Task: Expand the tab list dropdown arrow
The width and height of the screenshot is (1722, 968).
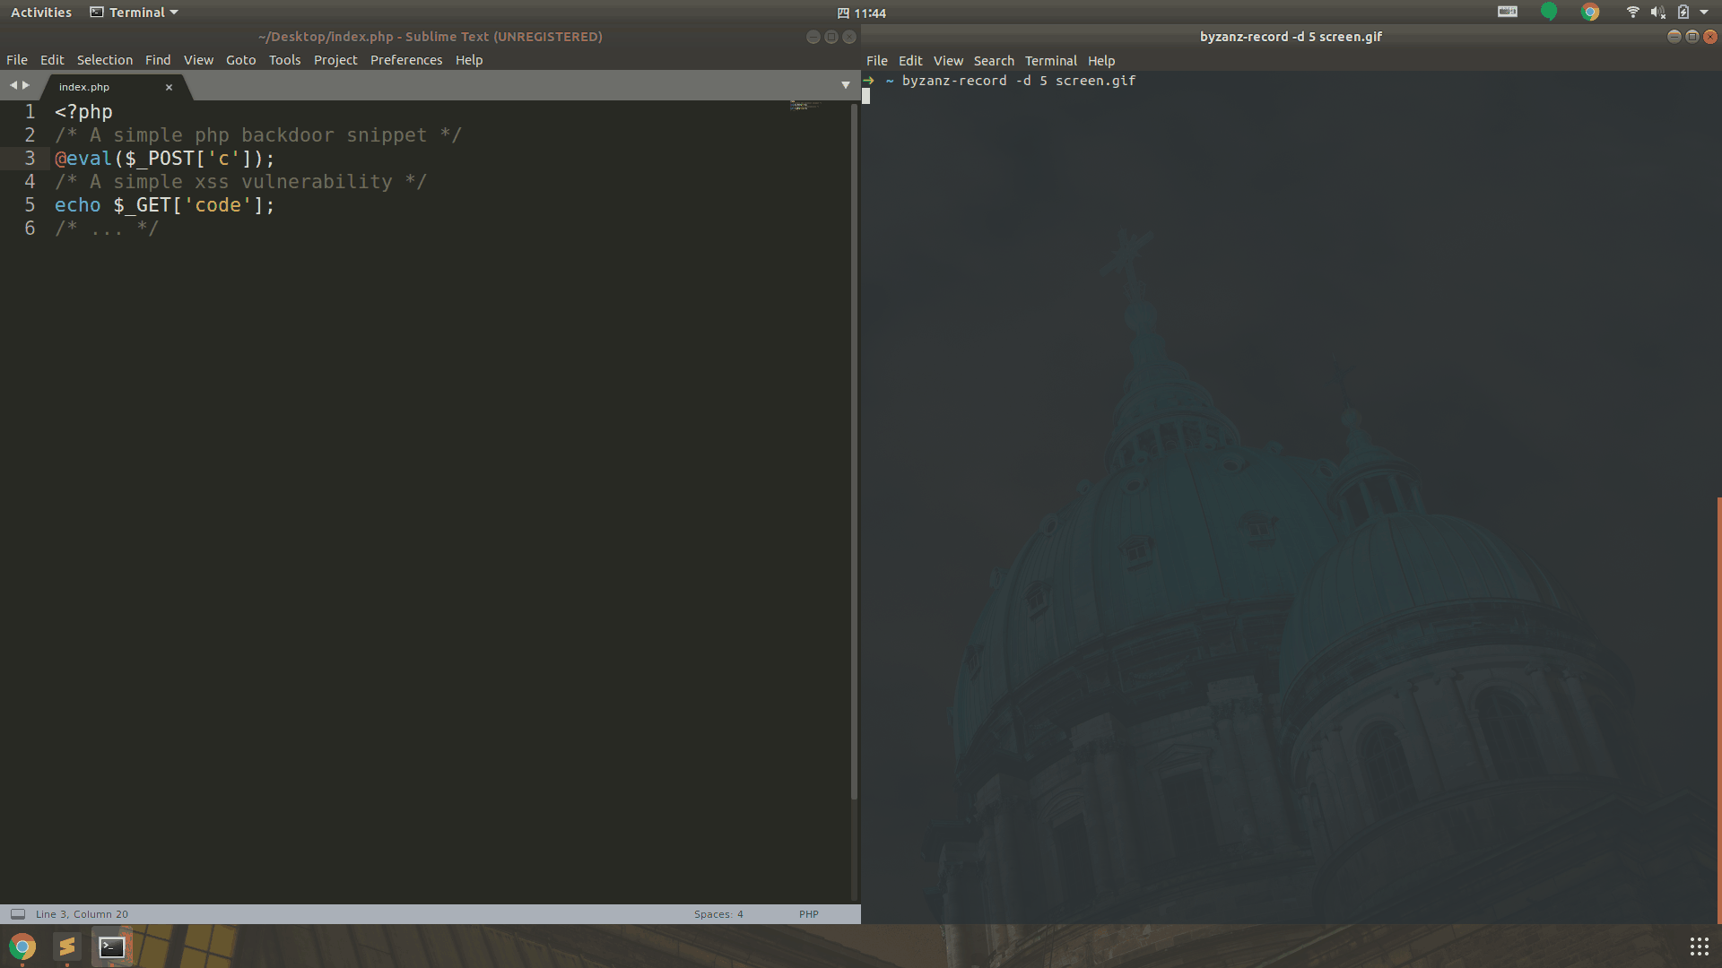Action: 845,85
